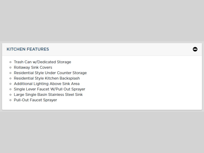The image size is (204, 153).
Task: Click bullet before 'Single Lever Faucet W/Pull Out Sprayer'
Action: click(10, 89)
